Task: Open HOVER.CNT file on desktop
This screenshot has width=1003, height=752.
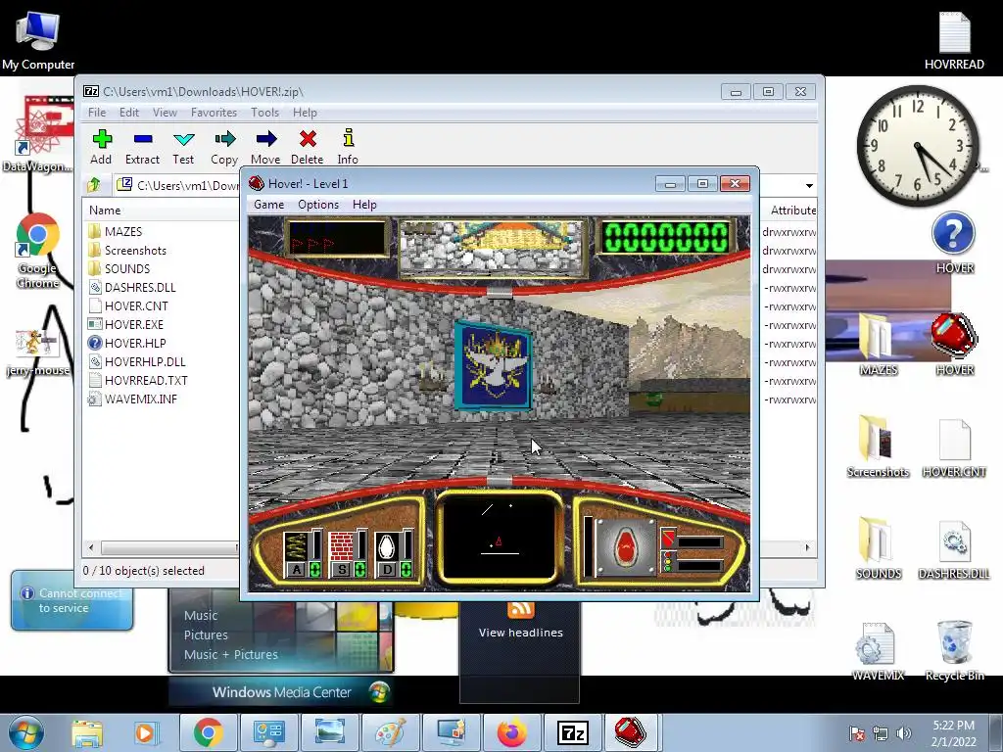Action: pyautogui.click(x=954, y=446)
